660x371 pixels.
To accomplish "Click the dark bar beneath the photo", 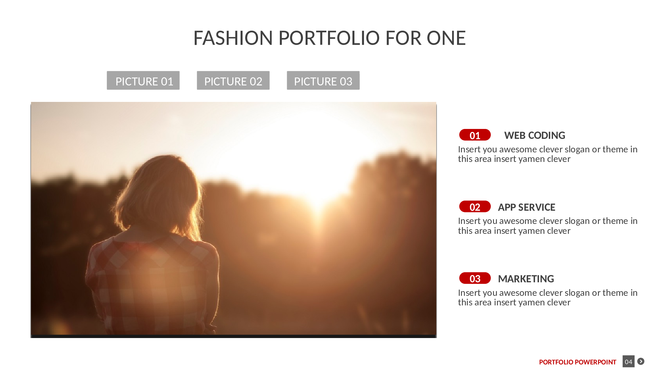I will [234, 336].
